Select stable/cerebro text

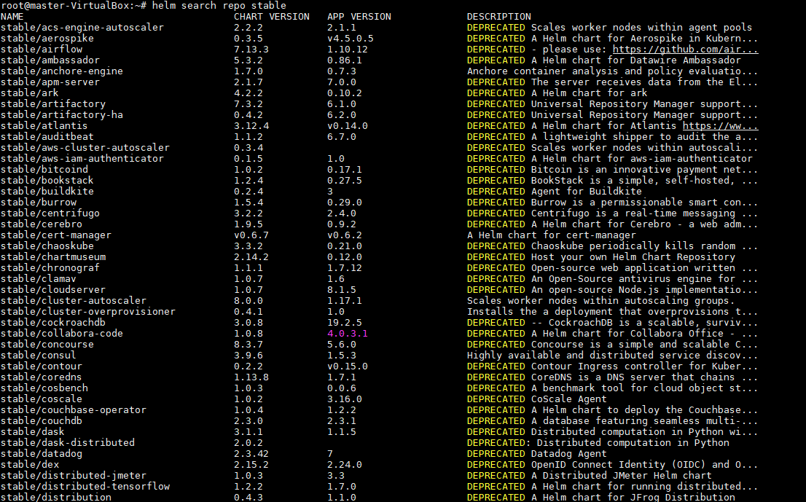42,224
